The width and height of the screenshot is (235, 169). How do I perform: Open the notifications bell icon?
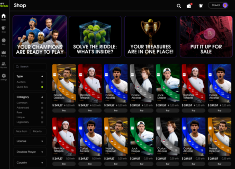click(201, 6)
